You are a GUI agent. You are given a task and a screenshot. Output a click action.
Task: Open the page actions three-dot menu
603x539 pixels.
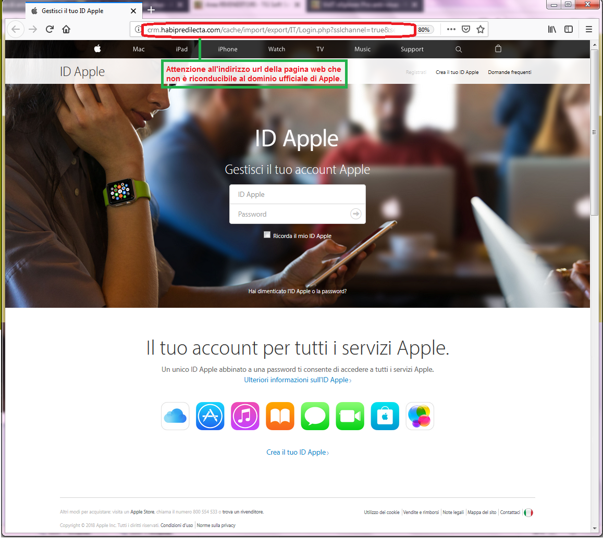451,29
